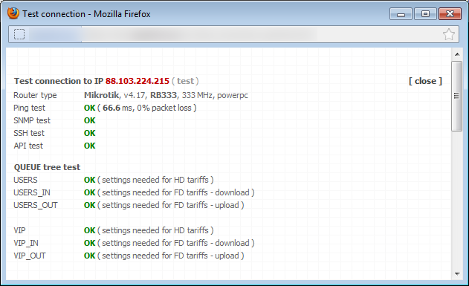Image resolution: width=469 pixels, height=286 pixels.
Task: Click the HD tariffs note in VIP row
Action: click(x=155, y=230)
